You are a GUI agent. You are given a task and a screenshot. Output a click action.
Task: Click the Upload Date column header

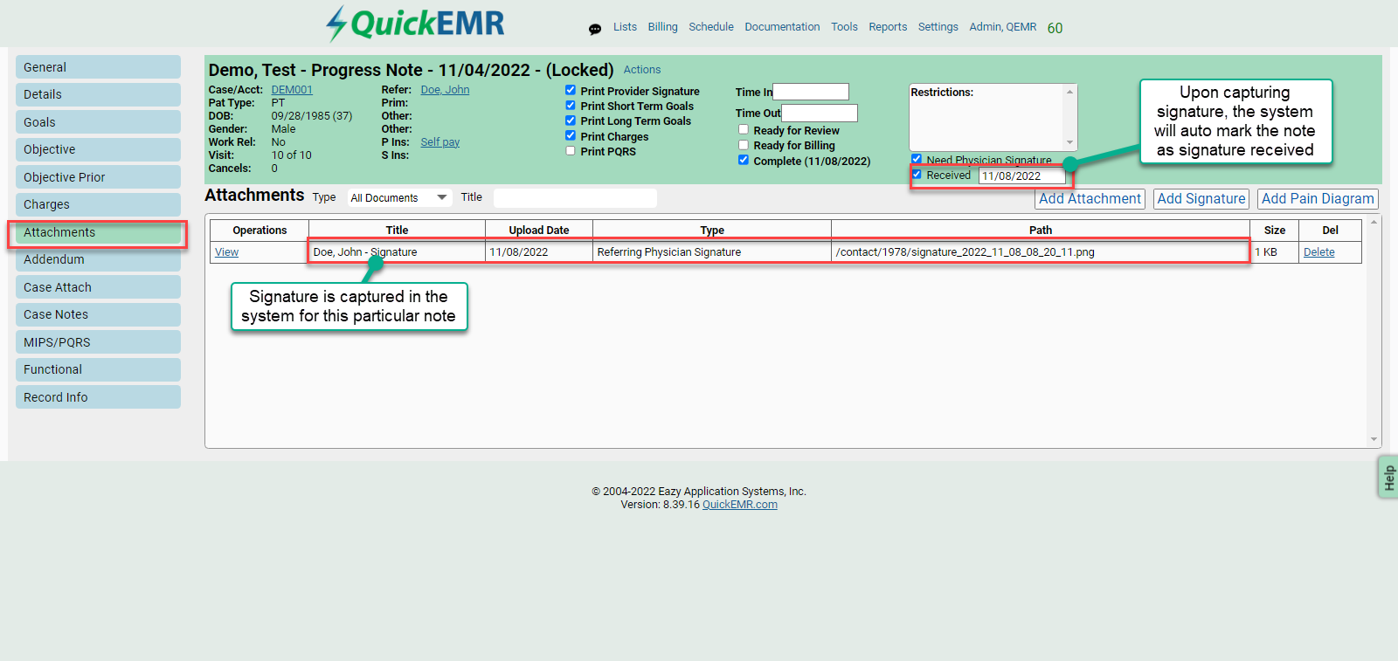539,231
